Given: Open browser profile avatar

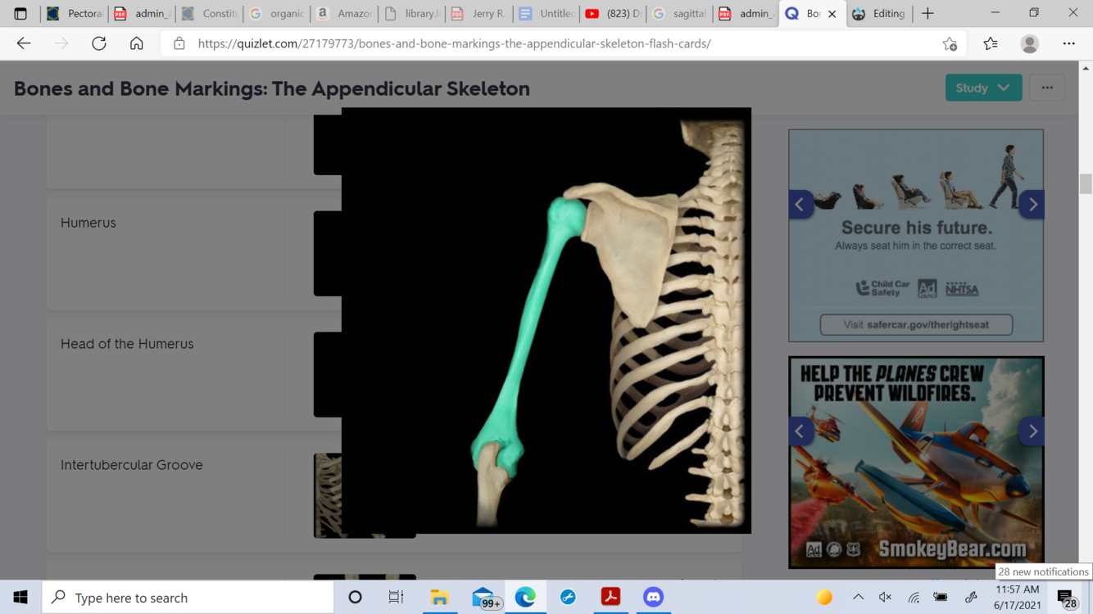Looking at the screenshot, I should point(1030,43).
